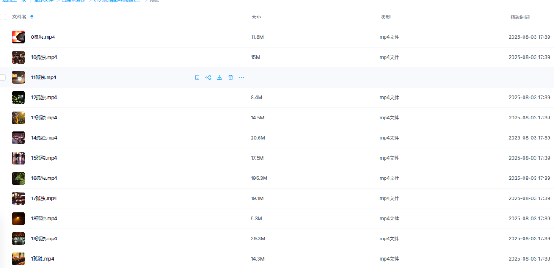Screen dimensions: 554x268
Task: Open thumbnail of 13孤独.mp4
Action: [x=18, y=118]
